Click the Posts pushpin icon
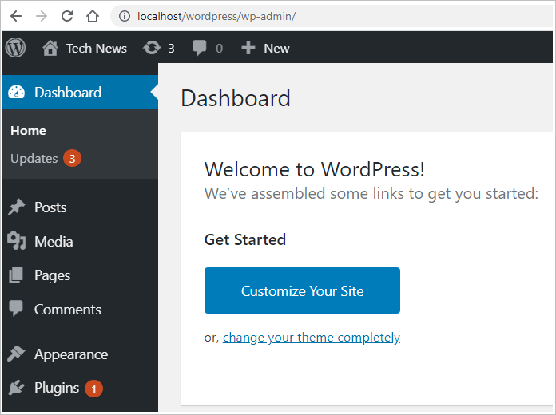 click(x=16, y=207)
